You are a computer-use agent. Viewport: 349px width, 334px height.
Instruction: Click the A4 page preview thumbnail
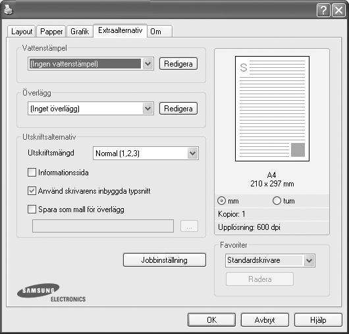click(x=272, y=109)
